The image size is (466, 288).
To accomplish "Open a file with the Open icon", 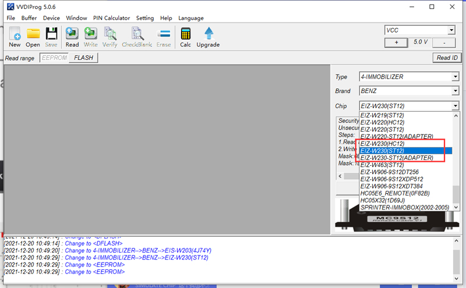I will pos(33,37).
